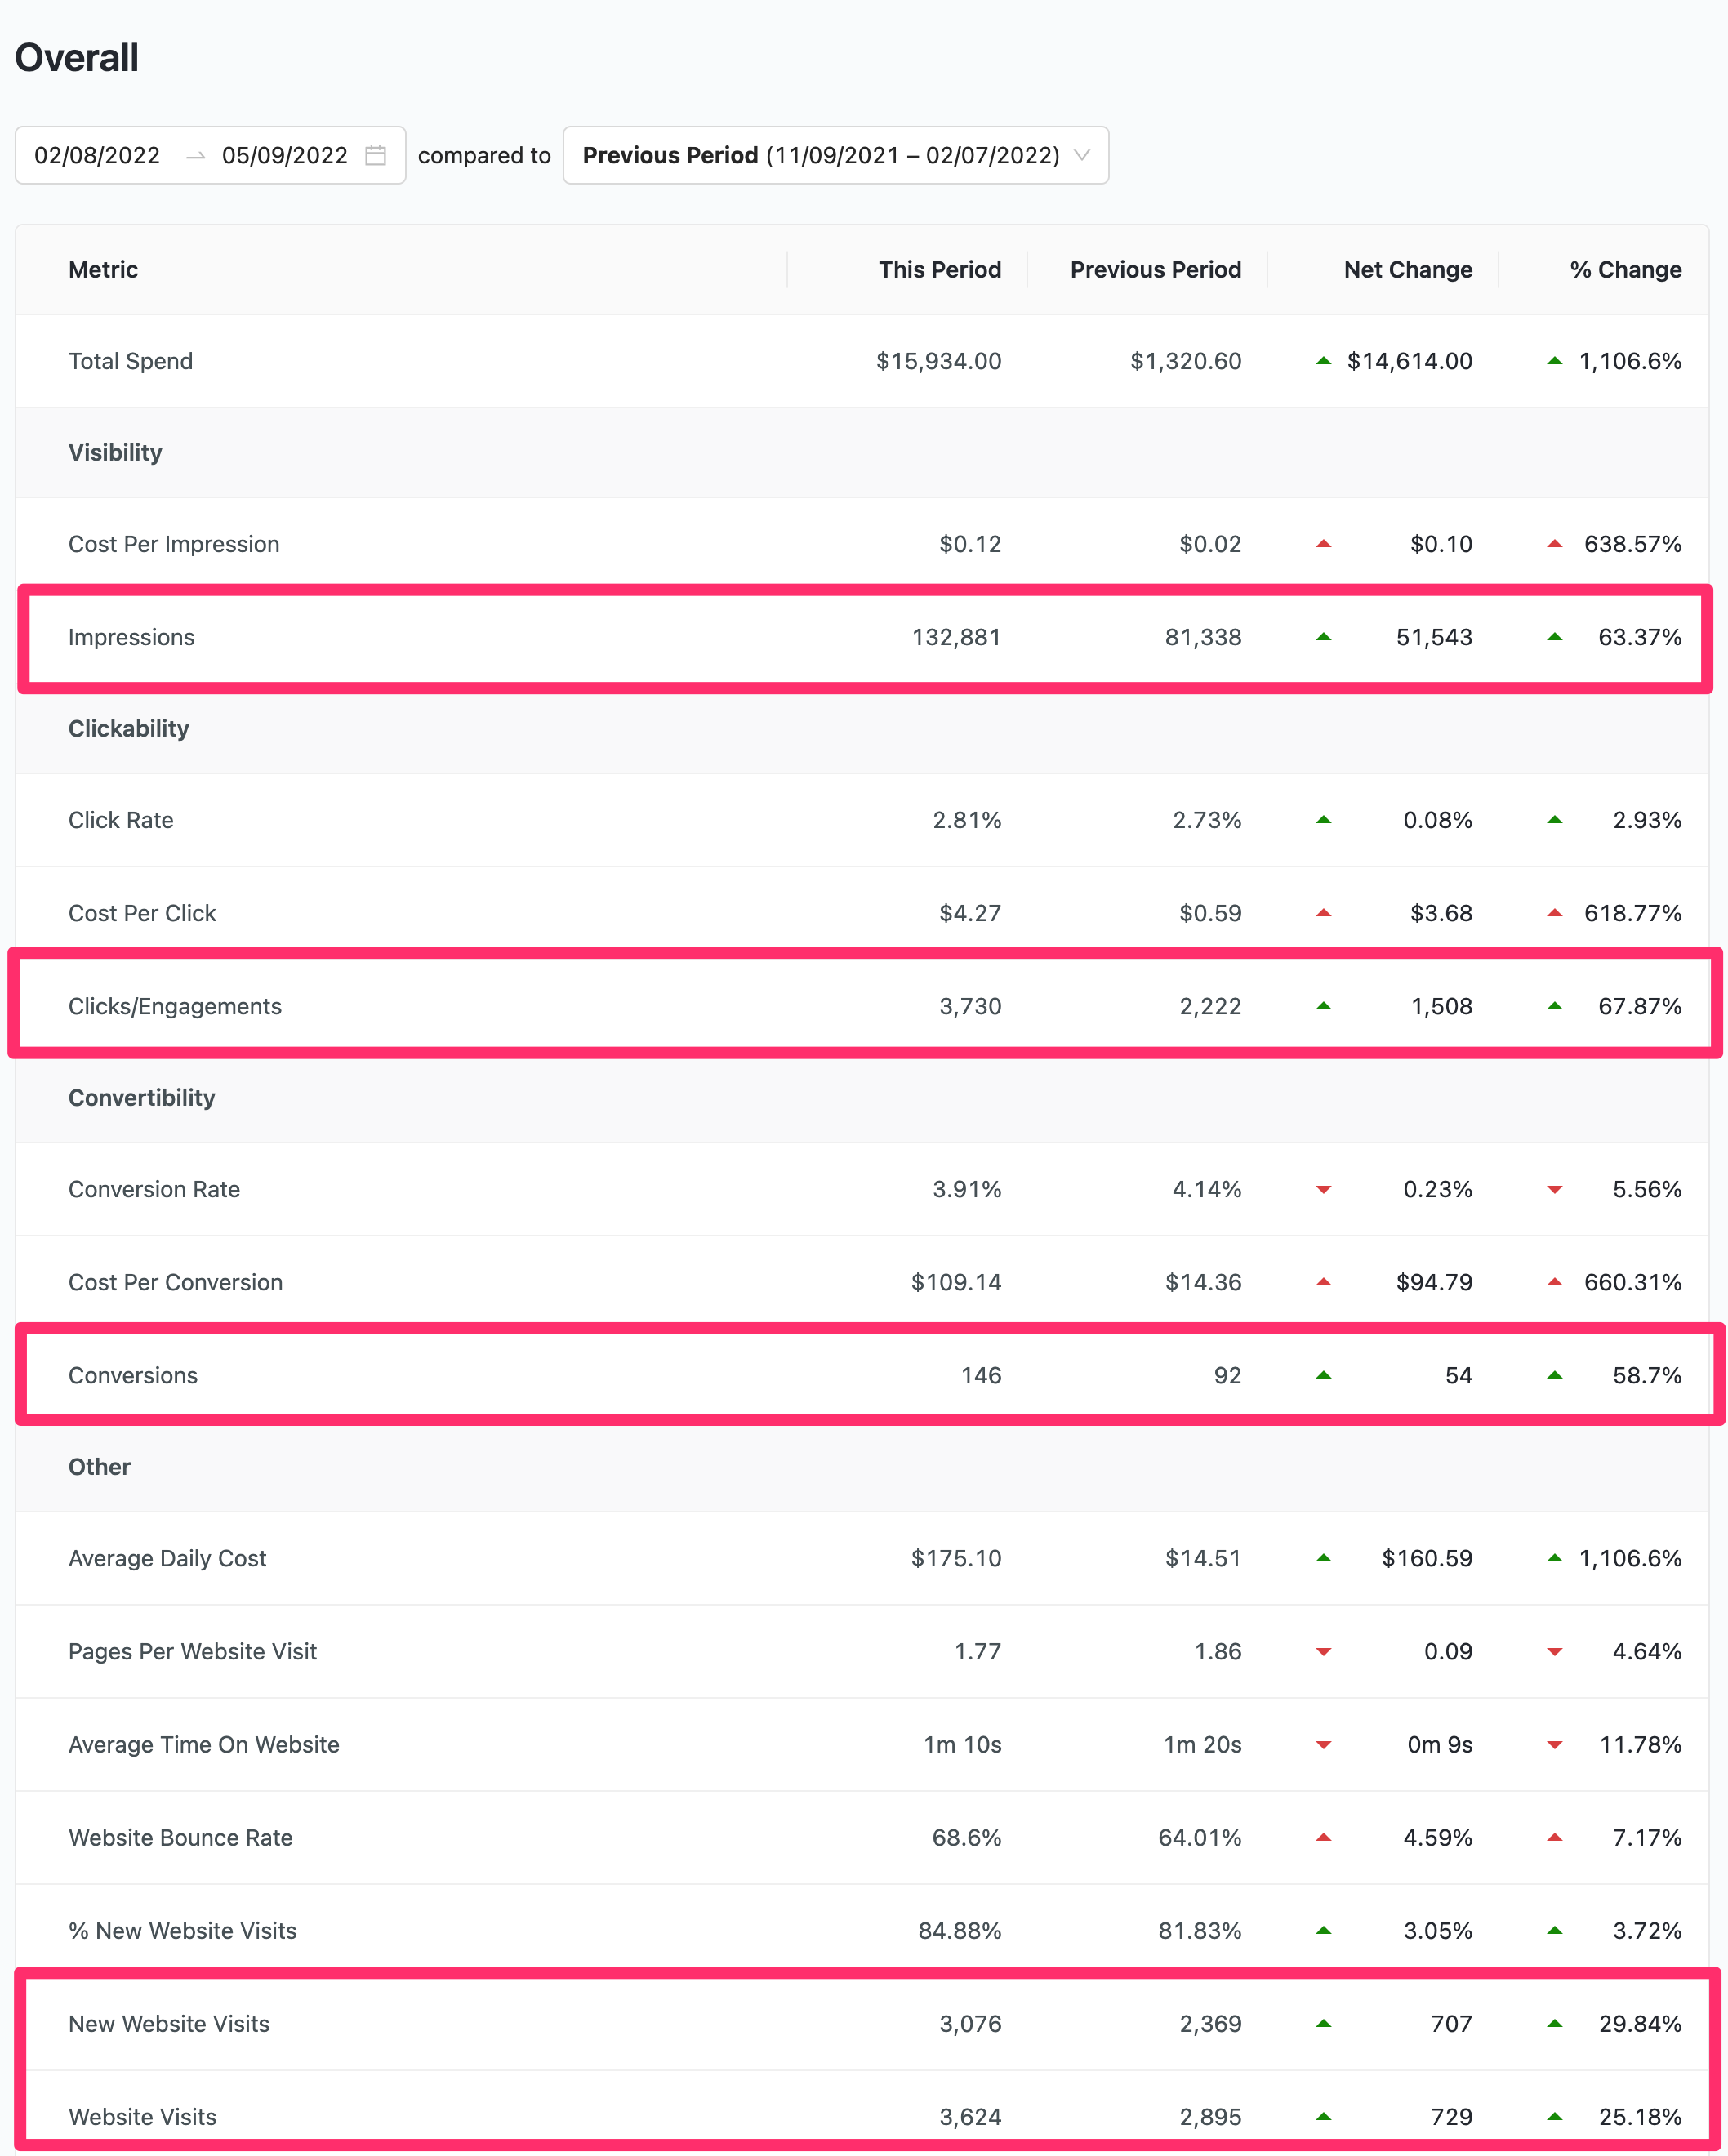Click the arrow between the start and end dates
This screenshot has height=2156, width=1728.
click(x=194, y=155)
